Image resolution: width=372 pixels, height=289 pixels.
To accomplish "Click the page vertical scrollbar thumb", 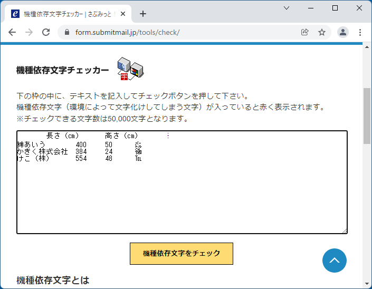I will (x=367, y=116).
